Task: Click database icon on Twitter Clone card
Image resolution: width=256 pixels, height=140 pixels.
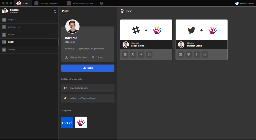Action: pos(181,54)
